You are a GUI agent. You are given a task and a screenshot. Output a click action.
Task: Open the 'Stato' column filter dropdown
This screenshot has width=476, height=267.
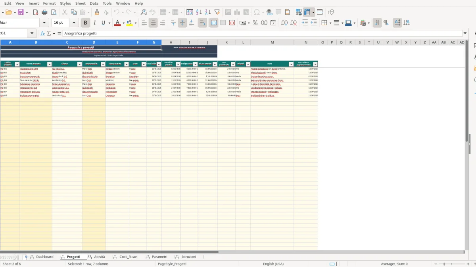(x=143, y=64)
